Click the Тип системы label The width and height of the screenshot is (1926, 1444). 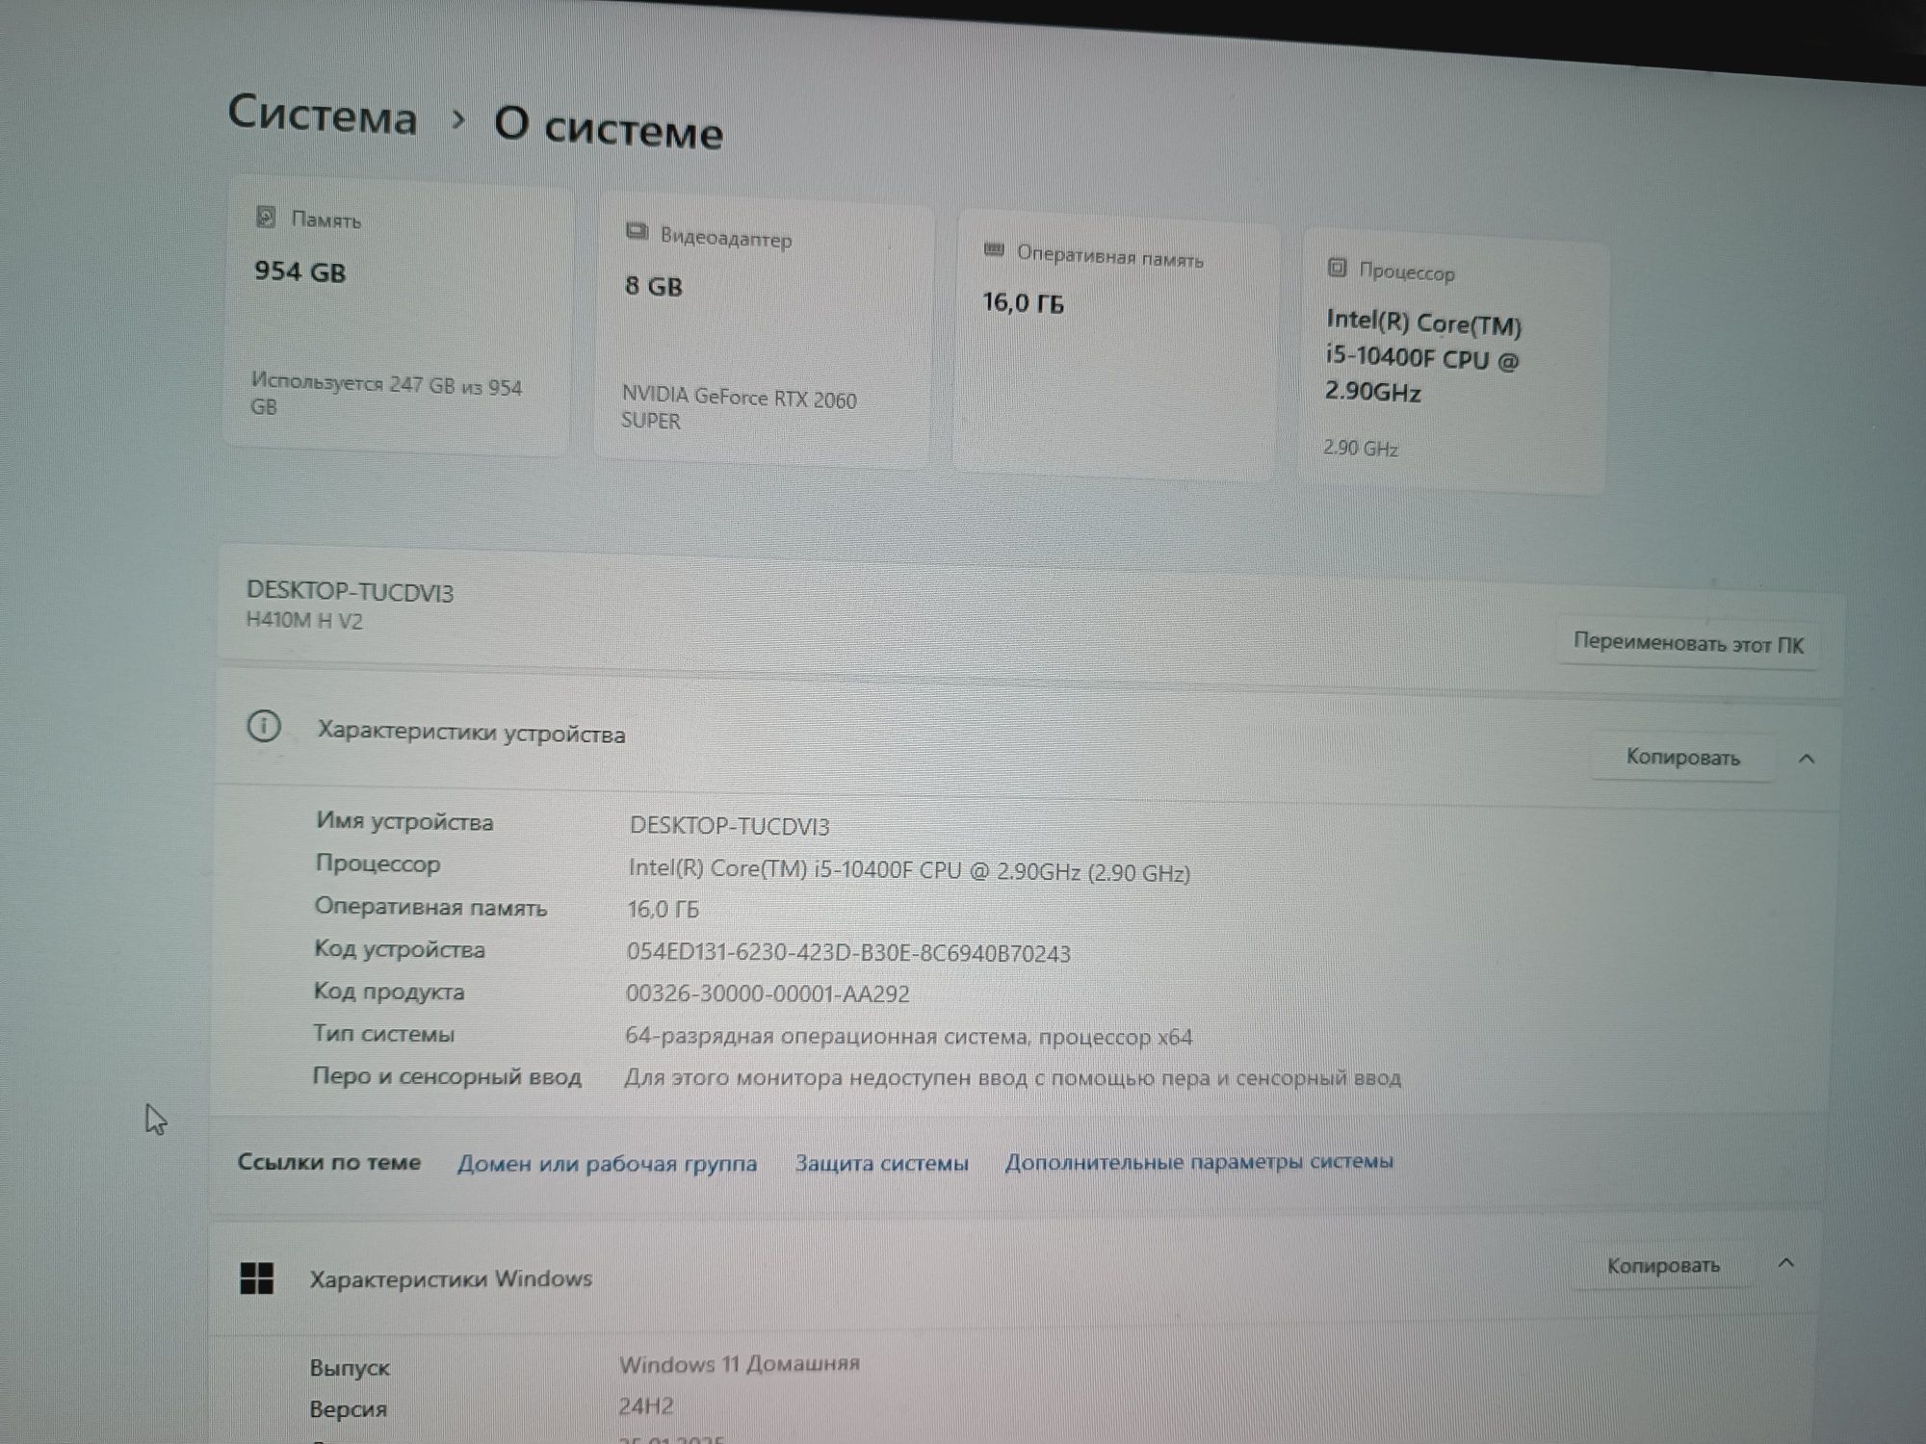tap(383, 1034)
